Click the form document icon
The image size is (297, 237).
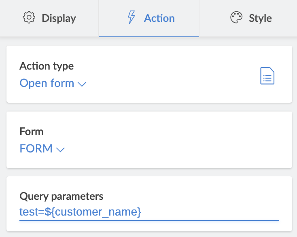pos(267,76)
